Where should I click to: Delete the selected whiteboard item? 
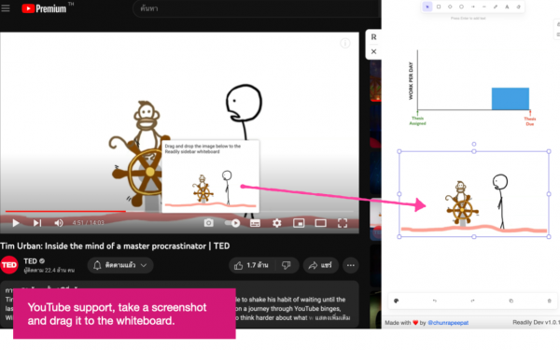(550, 301)
